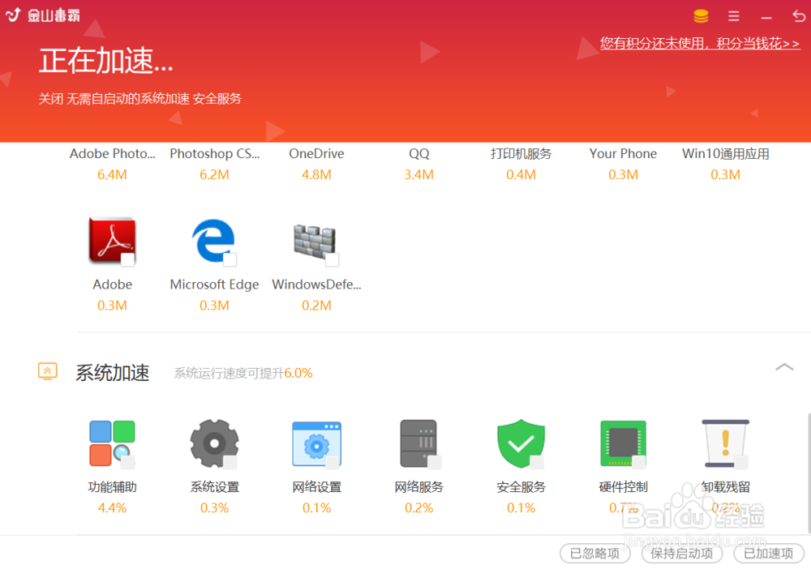Click the 系统加速 heading text
The width and height of the screenshot is (811, 569).
coord(112,373)
